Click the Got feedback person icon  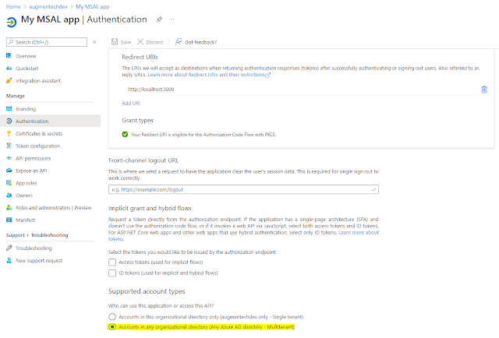[179, 41]
